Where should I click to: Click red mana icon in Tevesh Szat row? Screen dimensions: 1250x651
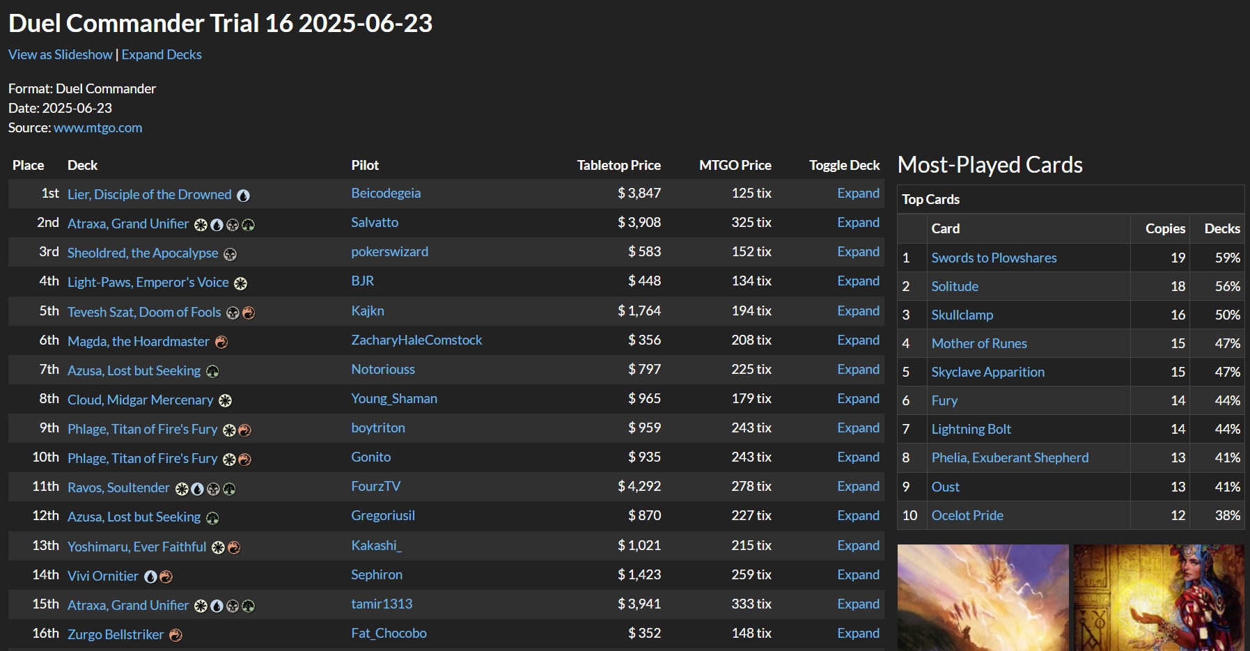click(x=249, y=313)
